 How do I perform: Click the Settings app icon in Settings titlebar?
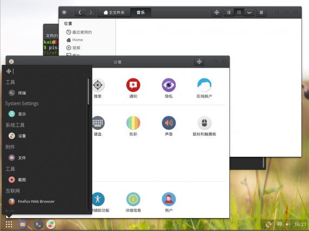tap(11, 62)
